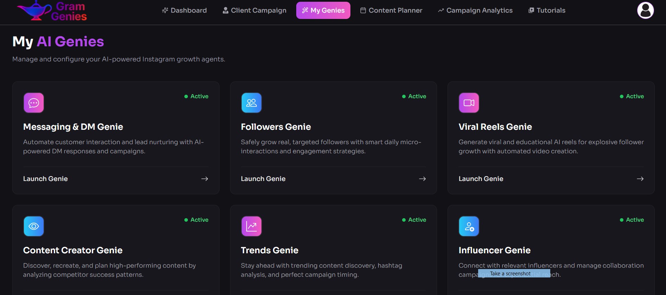Click Active status on Influencer Genie
666x295 pixels.
click(632, 220)
